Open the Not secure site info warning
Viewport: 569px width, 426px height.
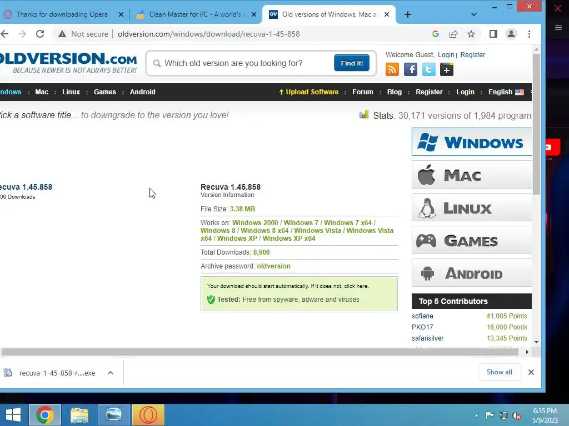[83, 34]
